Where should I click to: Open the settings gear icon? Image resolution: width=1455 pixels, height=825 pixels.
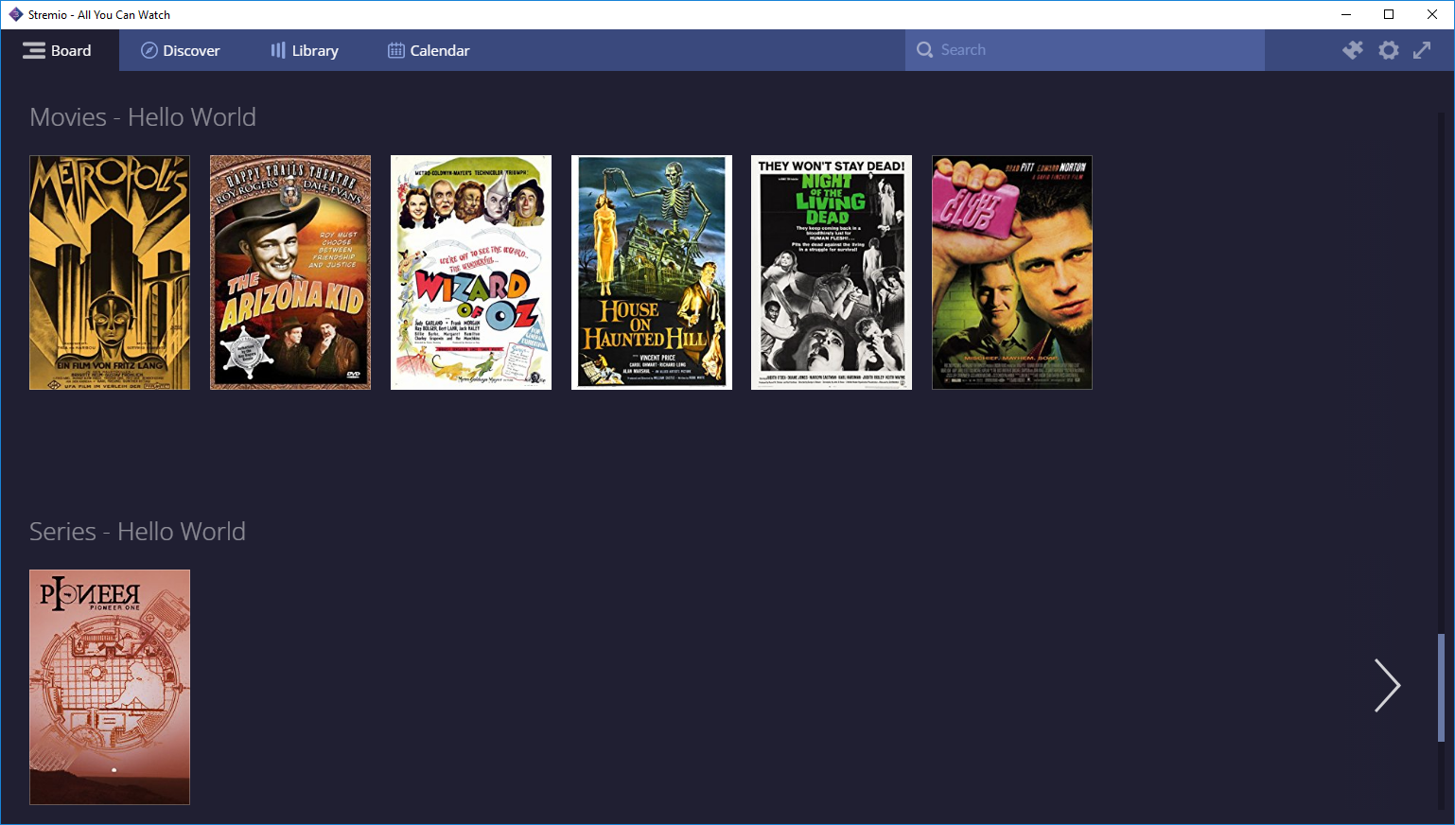click(x=1388, y=50)
